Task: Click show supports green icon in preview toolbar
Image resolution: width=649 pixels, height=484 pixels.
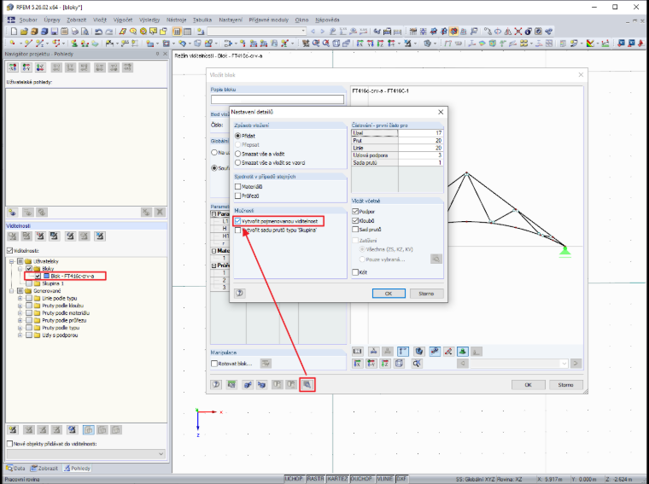Action: tap(463, 352)
